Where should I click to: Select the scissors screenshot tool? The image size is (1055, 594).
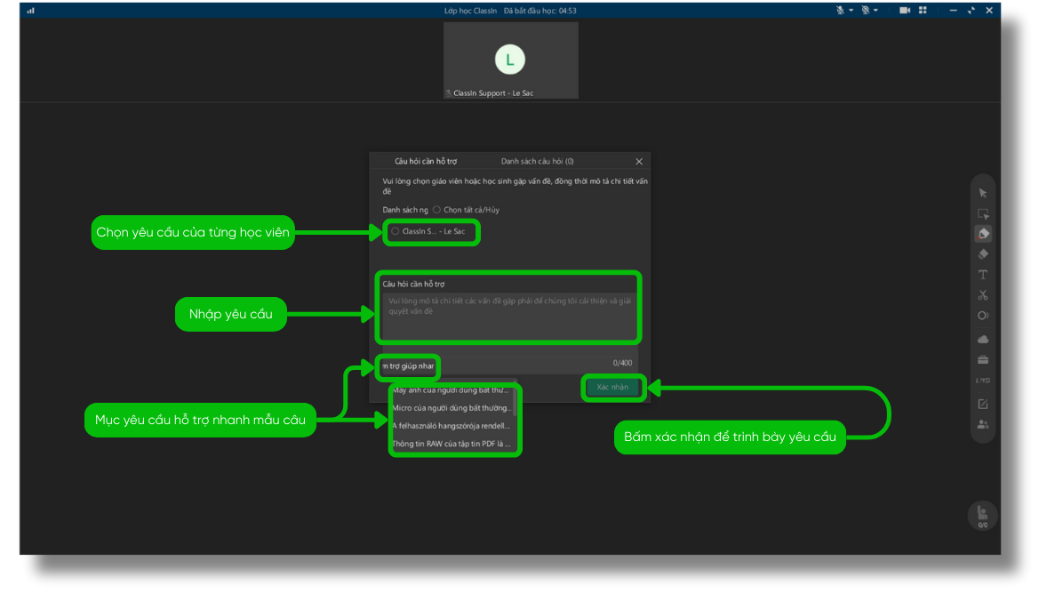(982, 295)
